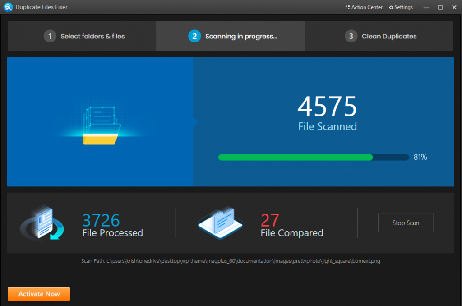Click the blue step 2 number circle
462x306 pixels.
tap(194, 36)
